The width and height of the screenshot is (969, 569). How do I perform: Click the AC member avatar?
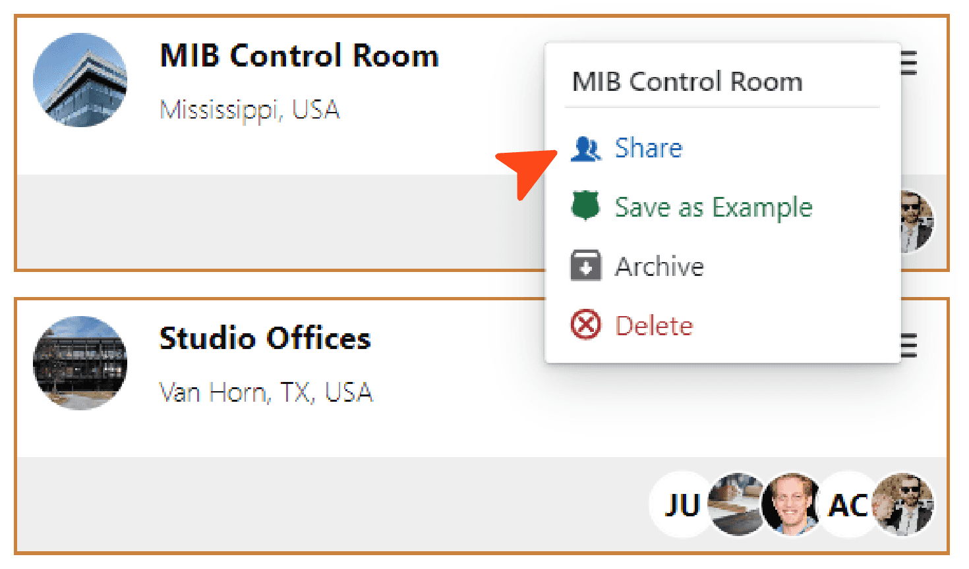[847, 505]
